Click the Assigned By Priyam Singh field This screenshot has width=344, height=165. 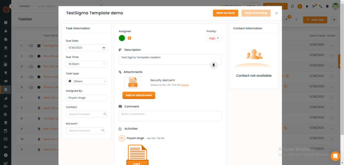pos(86,98)
